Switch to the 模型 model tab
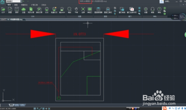The width and height of the screenshot is (186, 110). point(11,105)
